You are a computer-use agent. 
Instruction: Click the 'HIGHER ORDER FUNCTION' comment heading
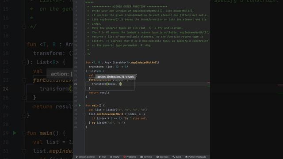[x=129, y=7]
